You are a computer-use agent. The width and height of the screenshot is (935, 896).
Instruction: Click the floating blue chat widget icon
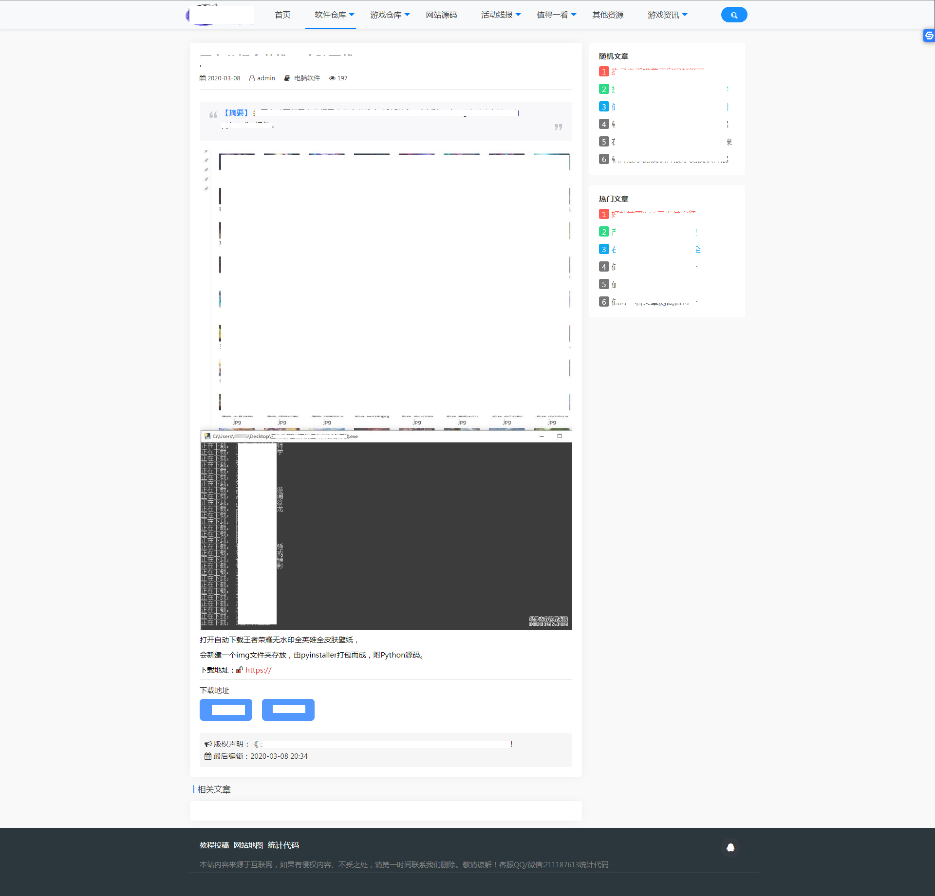click(x=929, y=36)
